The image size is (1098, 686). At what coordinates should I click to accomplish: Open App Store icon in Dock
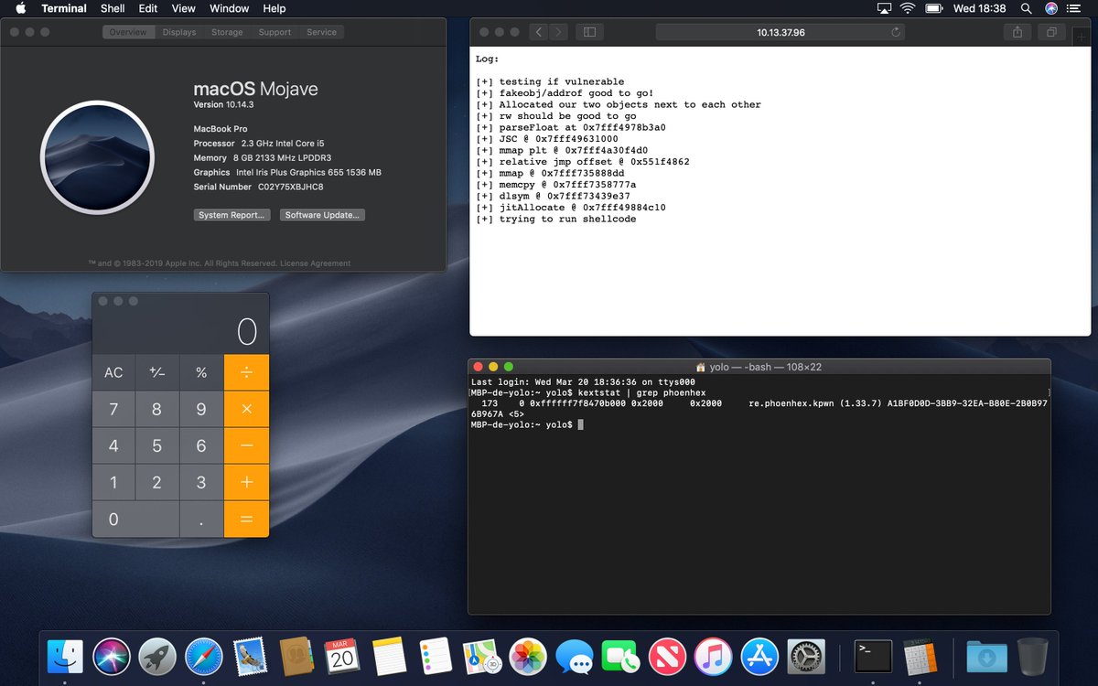pos(759,656)
